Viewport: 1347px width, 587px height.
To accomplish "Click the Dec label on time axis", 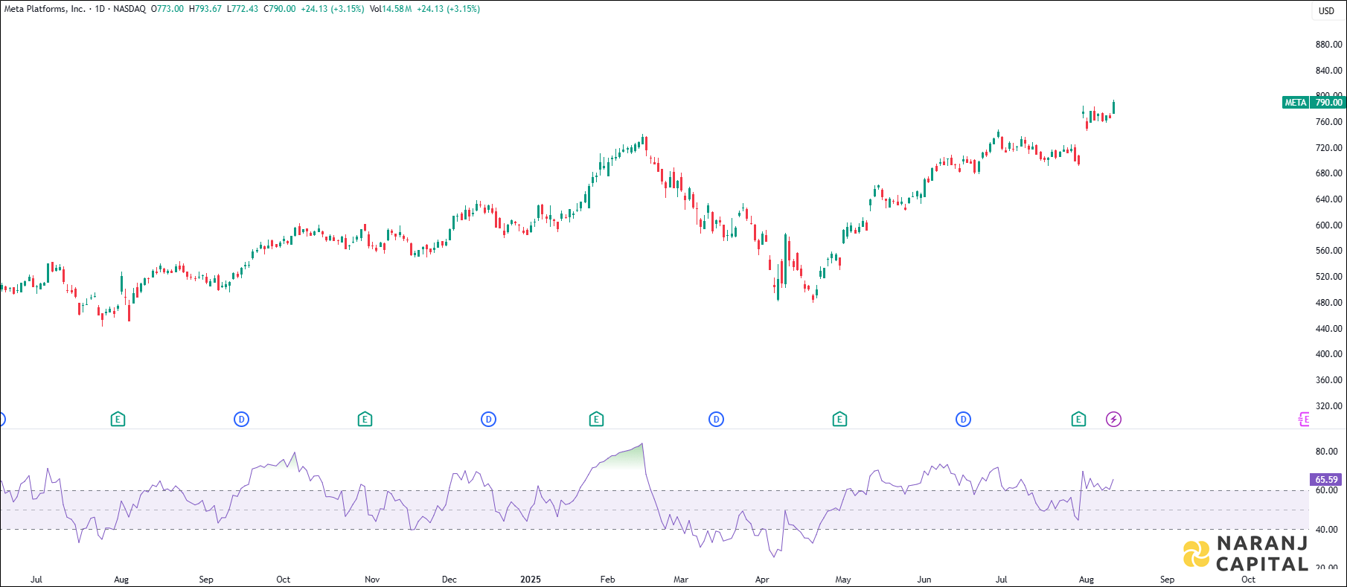I will 449,580.
